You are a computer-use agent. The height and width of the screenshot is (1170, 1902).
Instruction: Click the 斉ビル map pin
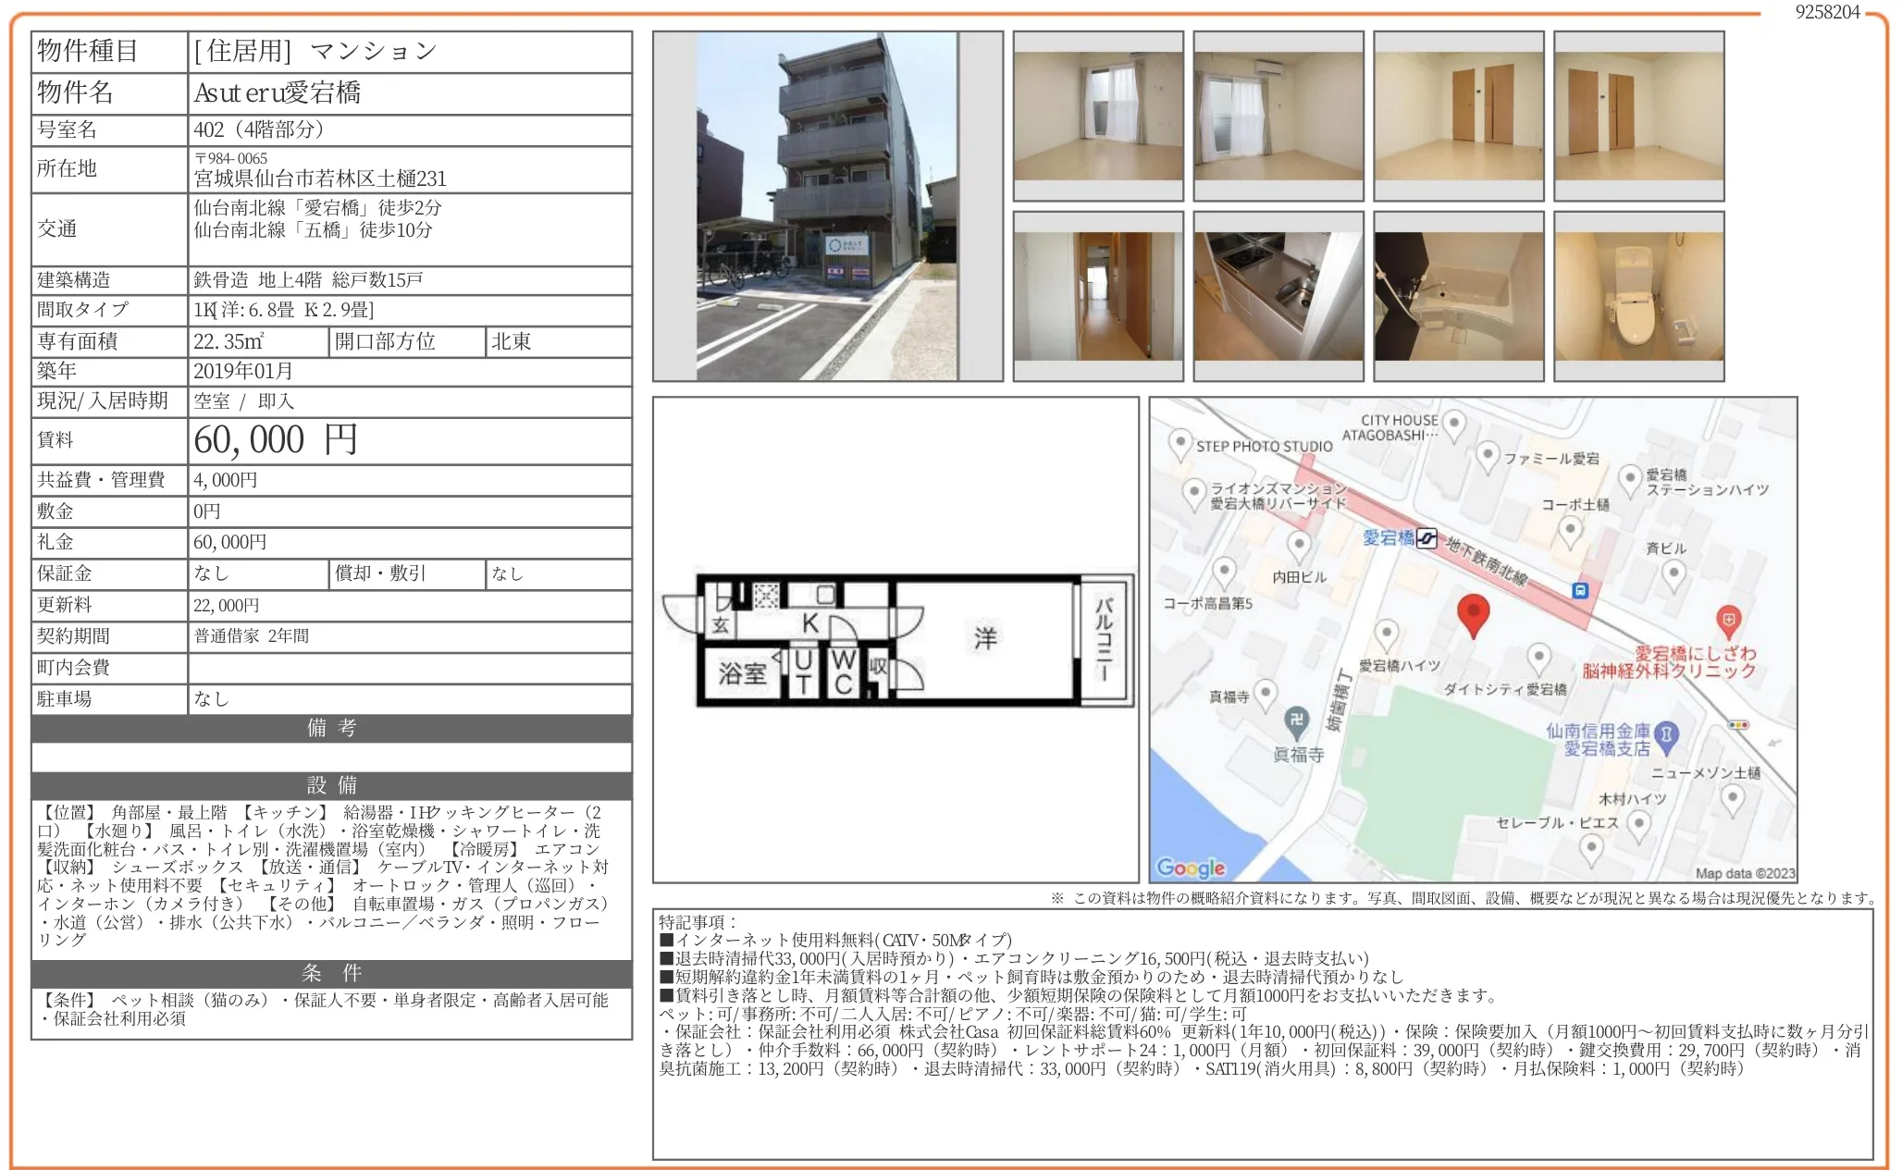1674,574
